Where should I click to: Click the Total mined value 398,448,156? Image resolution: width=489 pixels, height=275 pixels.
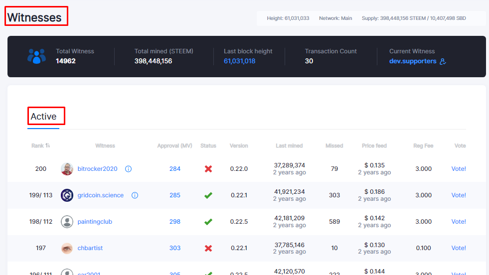point(153,61)
